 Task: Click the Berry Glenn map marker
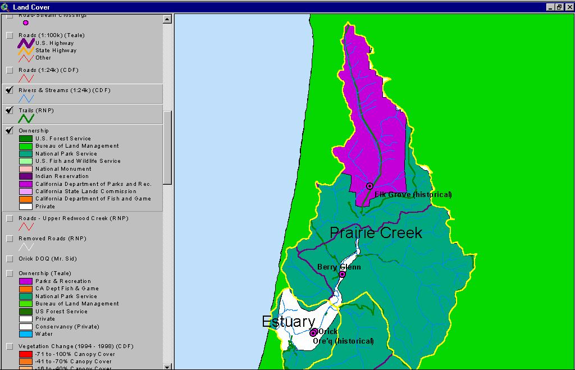pos(342,275)
